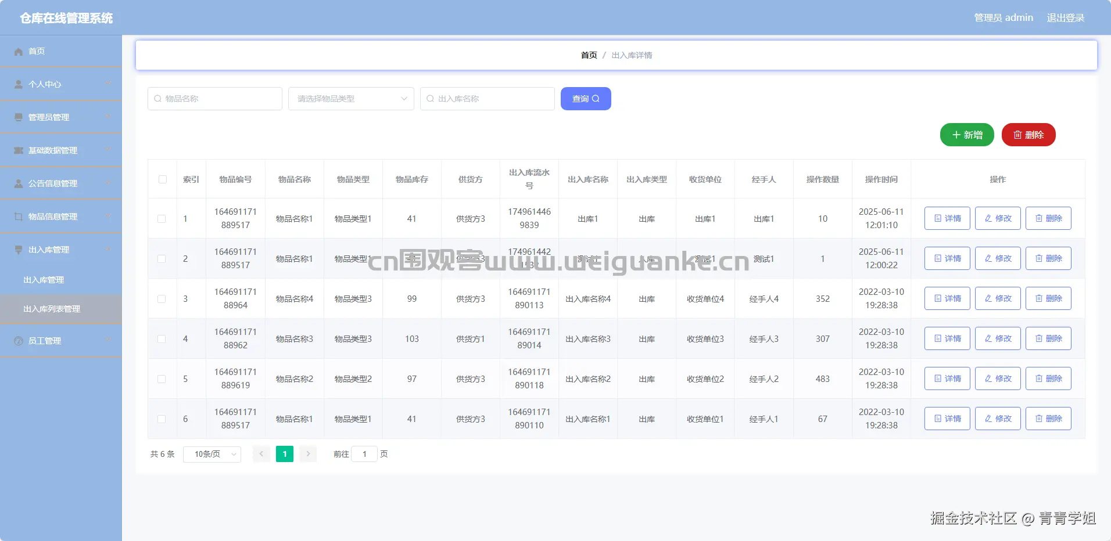Image resolution: width=1111 pixels, height=541 pixels.
Task: Select page 1 in pagination
Action: pyautogui.click(x=285, y=455)
